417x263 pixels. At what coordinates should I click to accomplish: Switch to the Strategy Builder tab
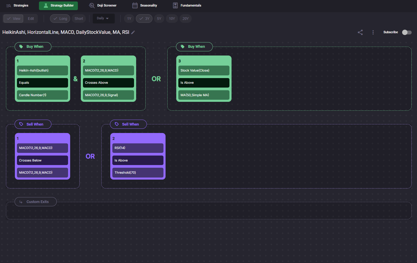[58, 6]
